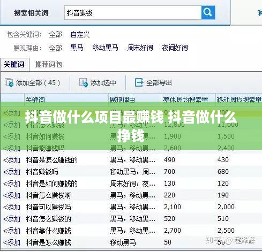Screen dimensions: 262x252
Task: Click mobile volume 2,000 cell
Action: (x=226, y=207)
